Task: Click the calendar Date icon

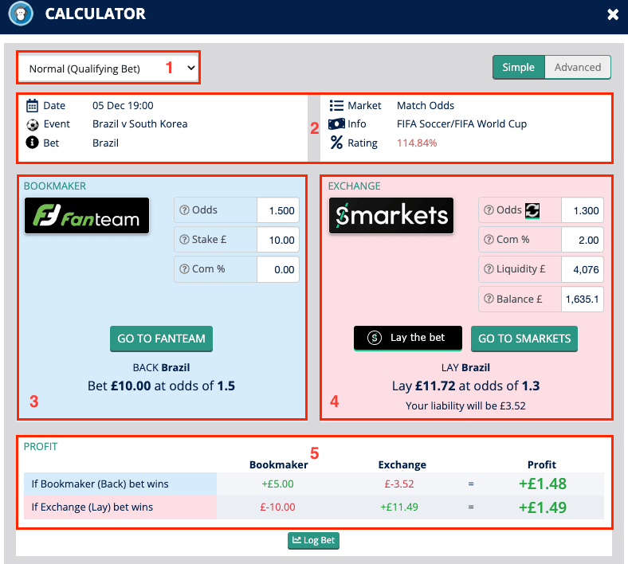Action: (32, 106)
